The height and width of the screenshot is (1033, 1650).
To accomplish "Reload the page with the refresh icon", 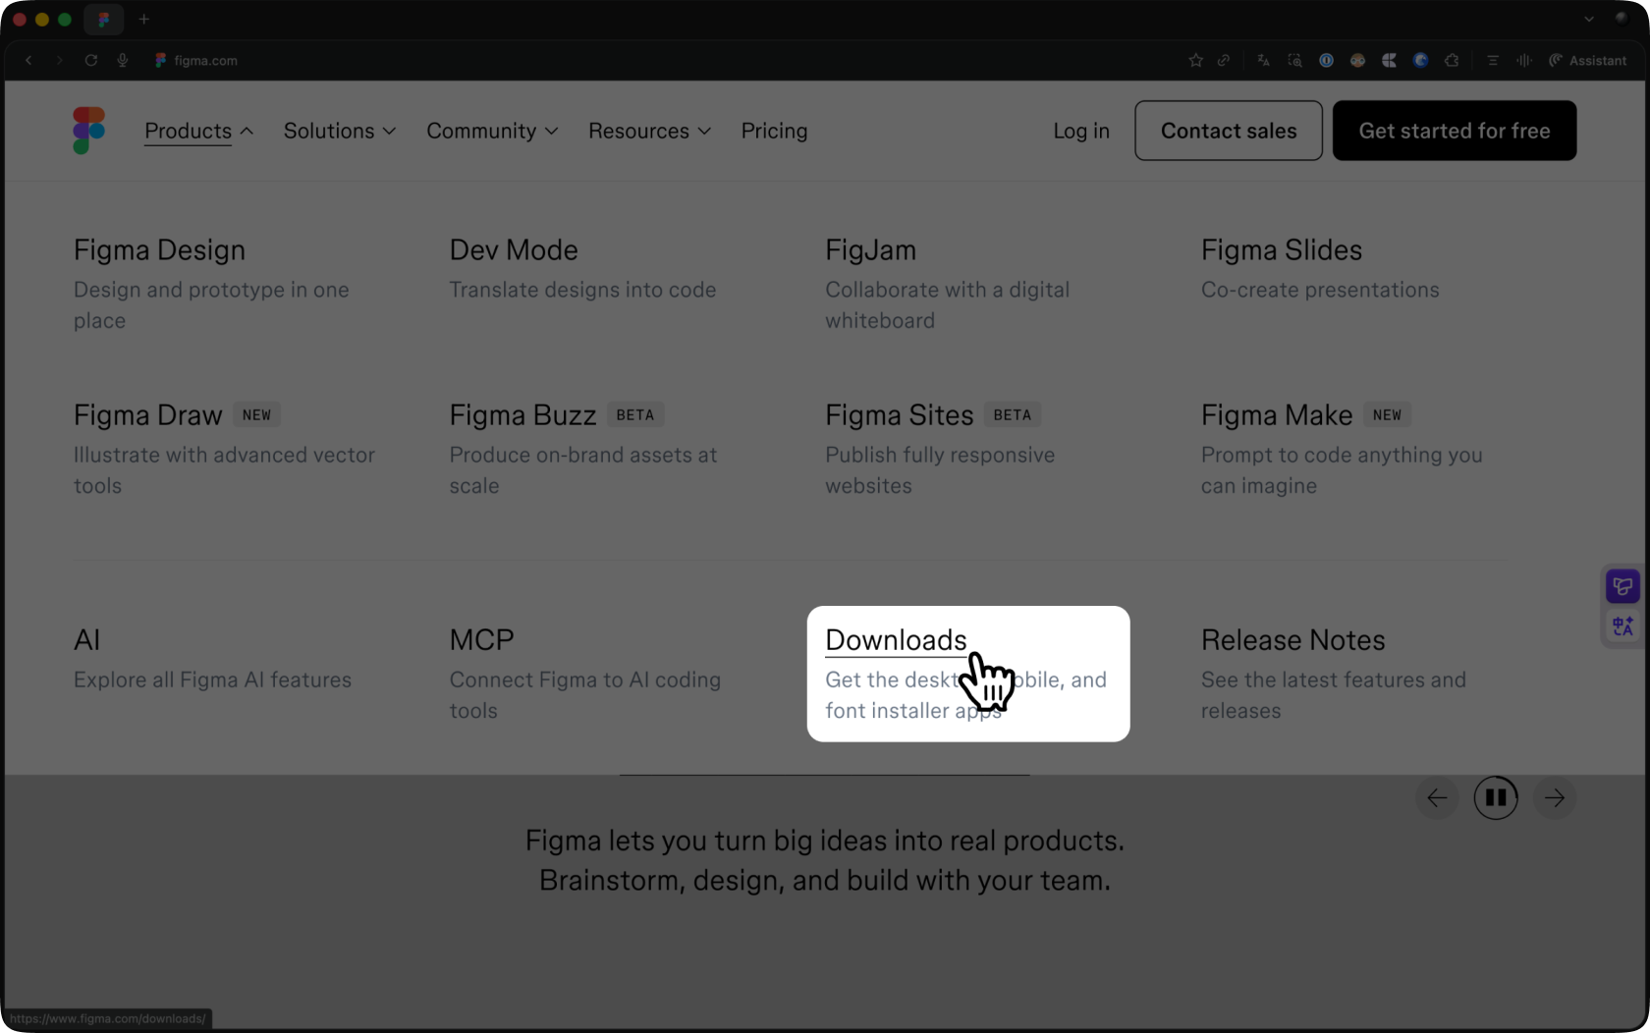I will click(90, 61).
